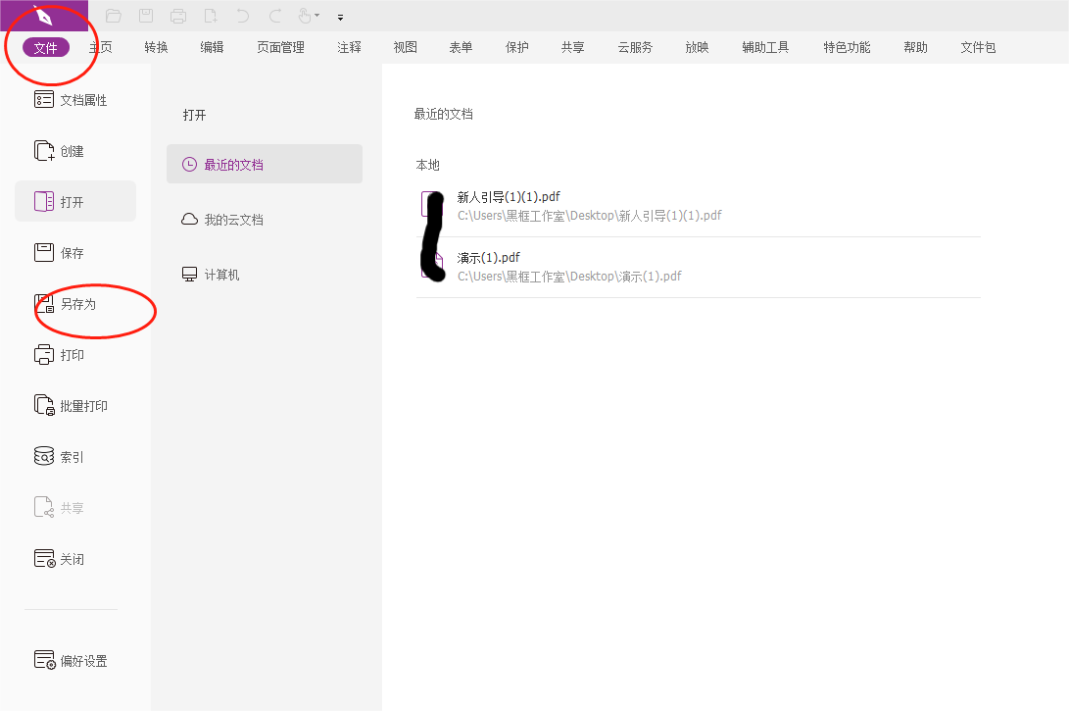Select the Print icon in the top toolbar
The image size is (1069, 711).
coord(177,16)
